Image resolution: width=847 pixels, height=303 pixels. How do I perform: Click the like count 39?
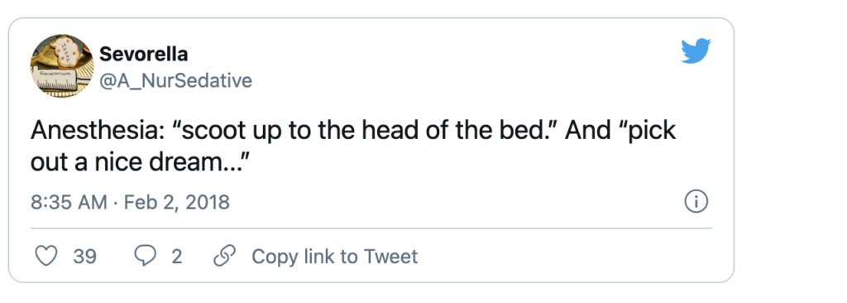pos(85,256)
